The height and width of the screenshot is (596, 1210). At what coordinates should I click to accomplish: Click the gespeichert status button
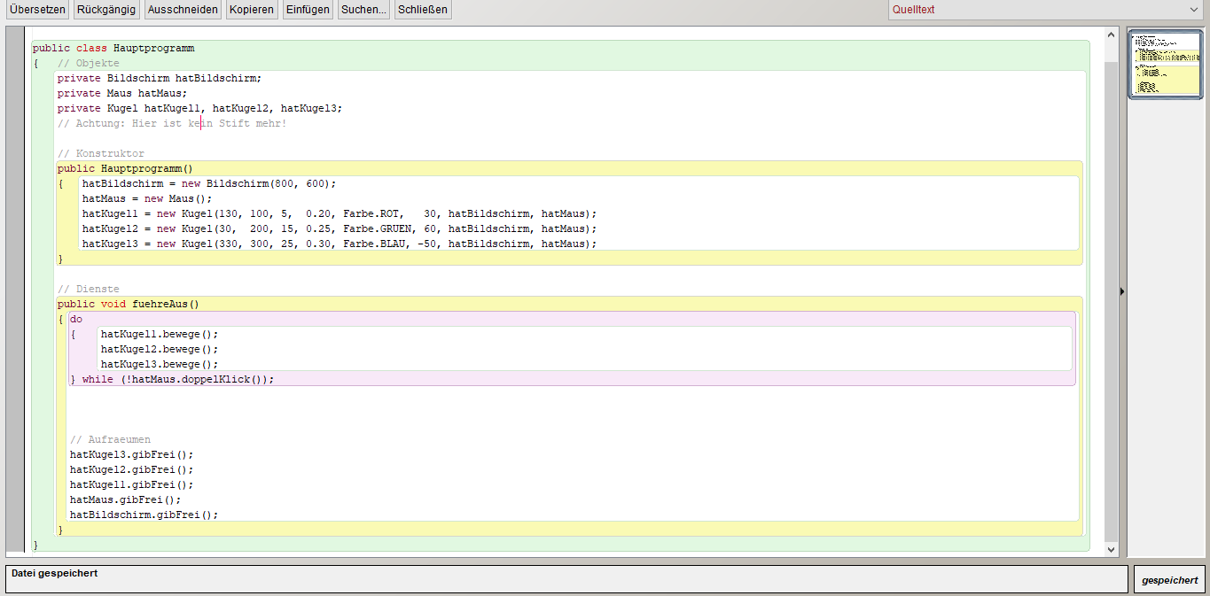[x=1169, y=580]
